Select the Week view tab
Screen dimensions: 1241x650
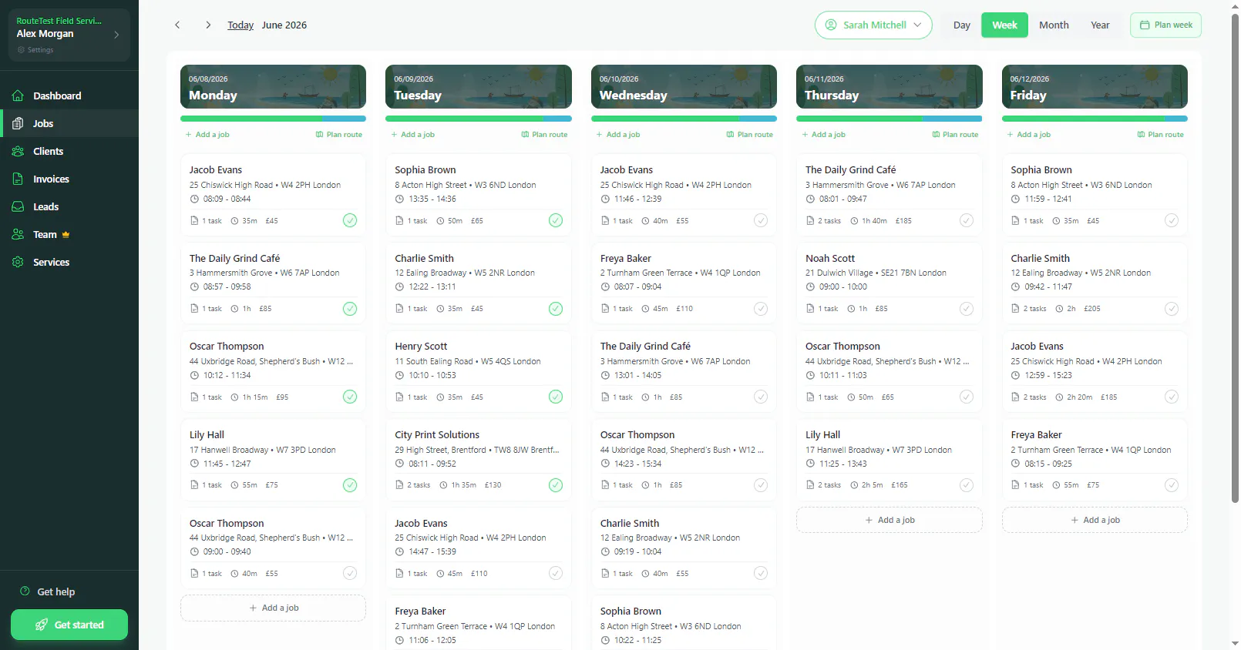click(x=1004, y=25)
